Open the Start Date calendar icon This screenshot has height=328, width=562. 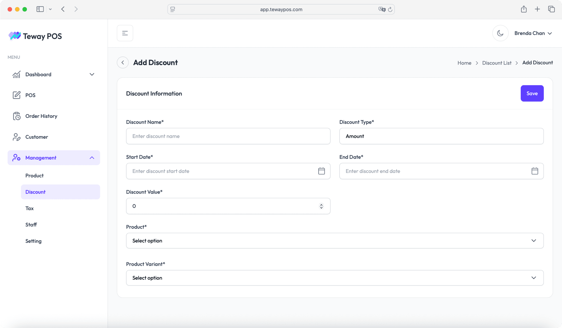pyautogui.click(x=321, y=171)
